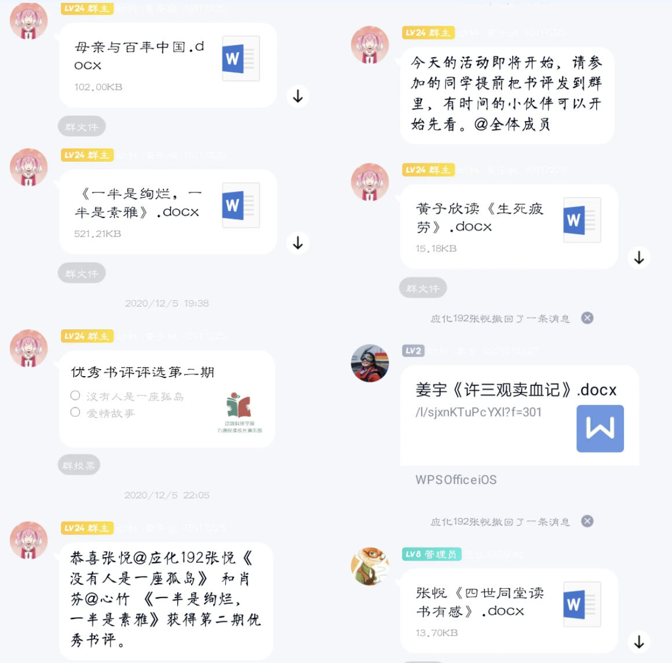Click 群文件 tag under 生死疲劳 file
This screenshot has width=672, height=663.
pos(423,288)
